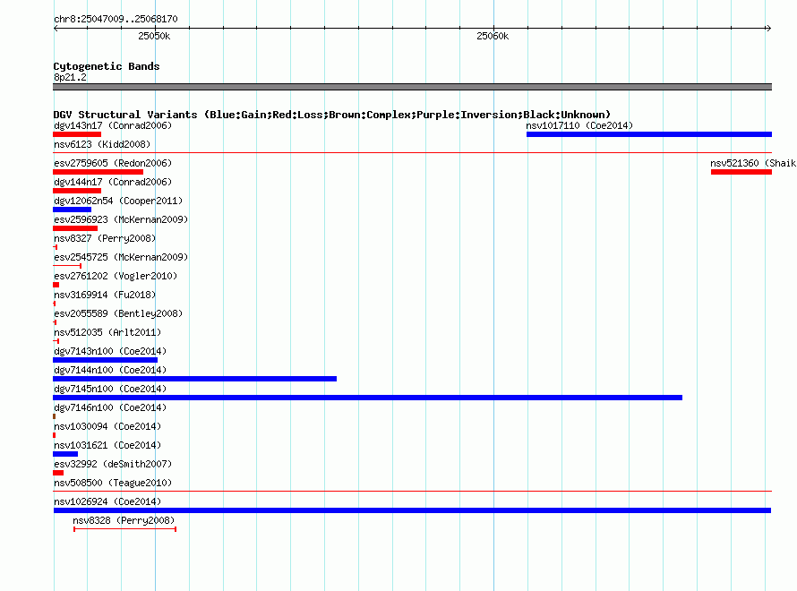Click the ruler's right arrow end

point(768,29)
